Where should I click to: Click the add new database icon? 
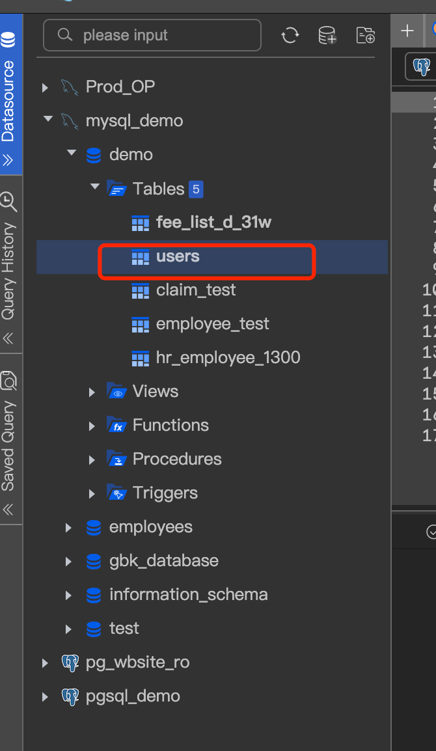point(327,35)
